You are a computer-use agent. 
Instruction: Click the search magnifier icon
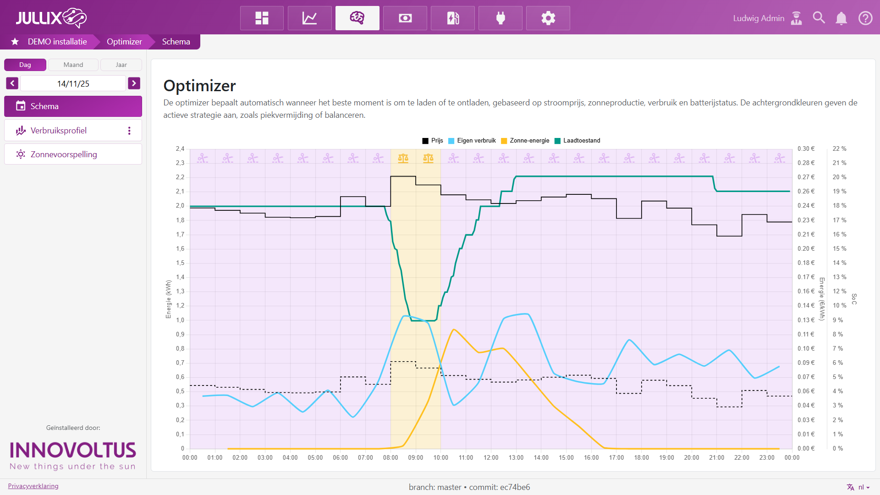[819, 18]
